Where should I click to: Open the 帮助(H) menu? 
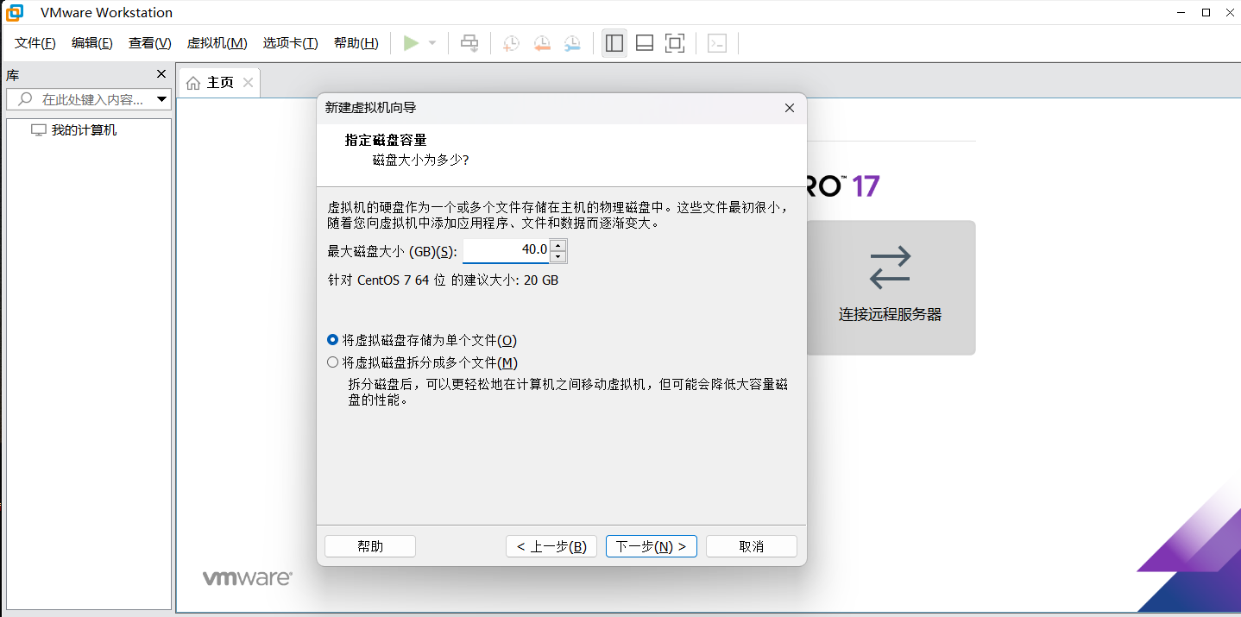[x=356, y=43]
